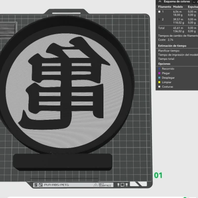This screenshot has width=198, height=198.
Task: Click the Planificar tiempo label
Action: click(x=169, y=50)
